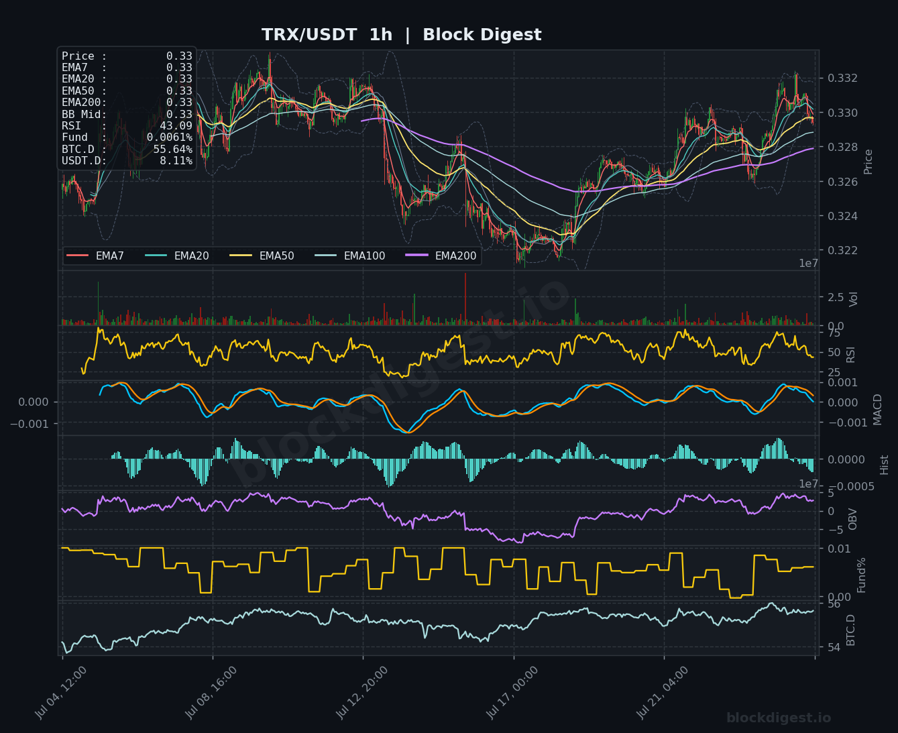The width and height of the screenshot is (898, 733).
Task: Click the Price axis label
Action: point(868,161)
